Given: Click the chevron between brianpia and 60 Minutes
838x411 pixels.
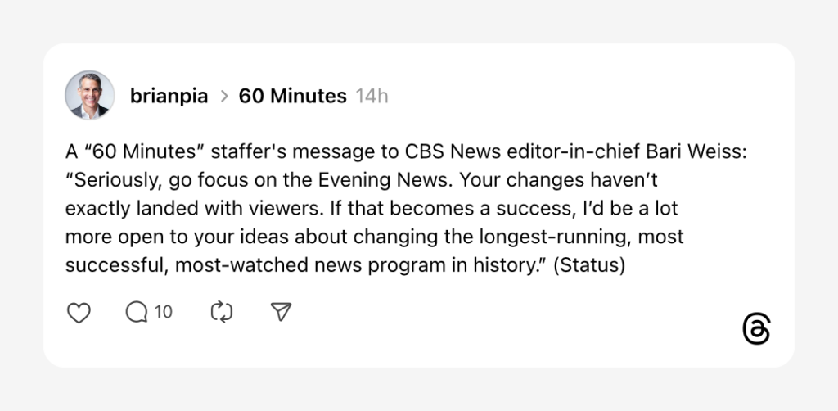Looking at the screenshot, I should [225, 97].
